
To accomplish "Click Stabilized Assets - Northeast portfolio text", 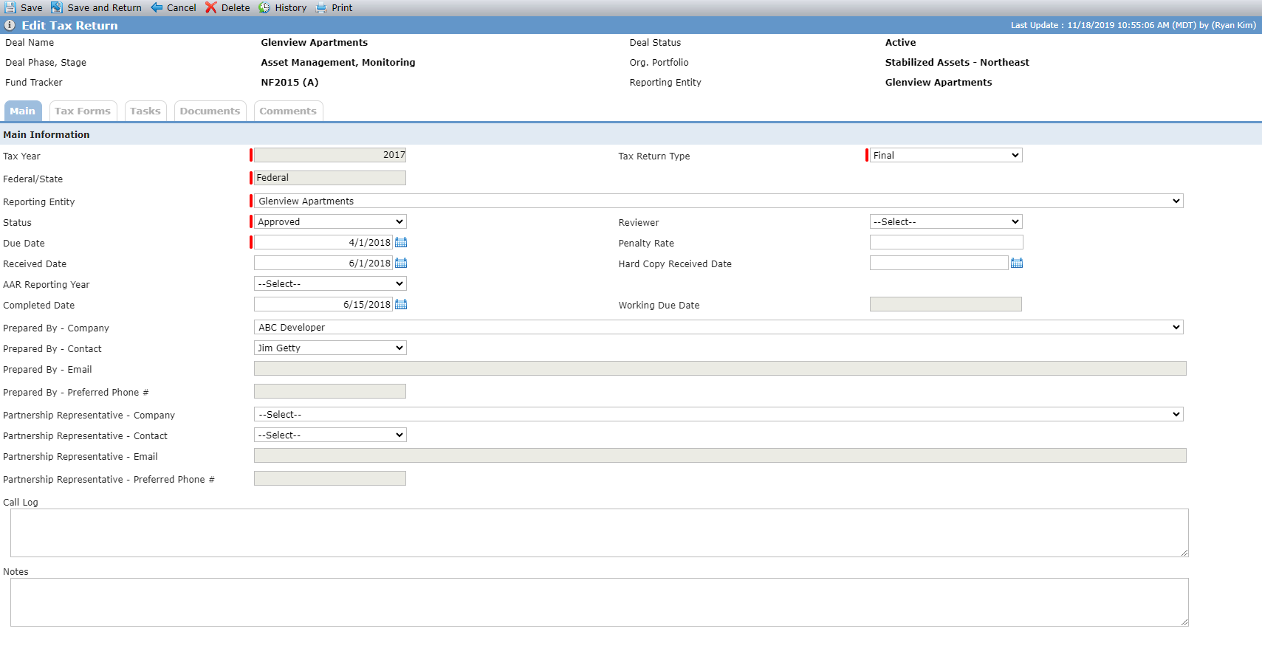I will [957, 62].
